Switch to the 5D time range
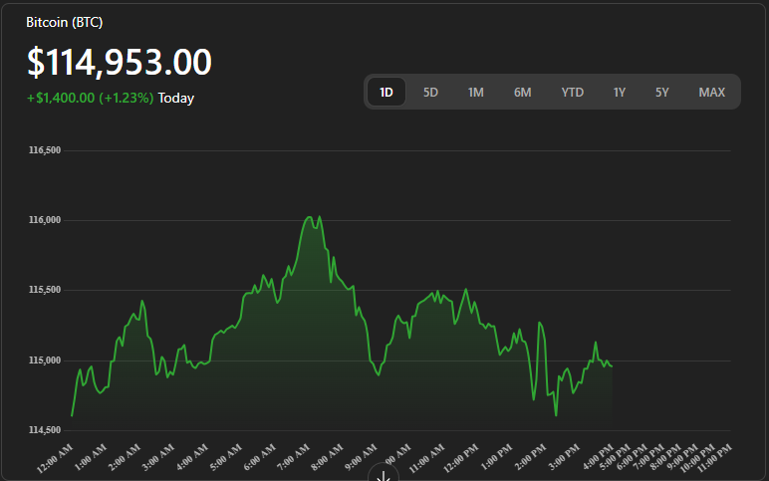769x481 pixels. pos(430,93)
